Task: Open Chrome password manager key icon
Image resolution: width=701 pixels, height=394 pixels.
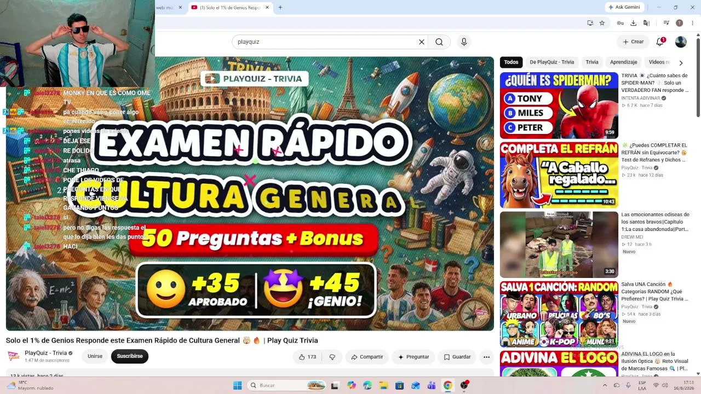Action: pyautogui.click(x=620, y=23)
